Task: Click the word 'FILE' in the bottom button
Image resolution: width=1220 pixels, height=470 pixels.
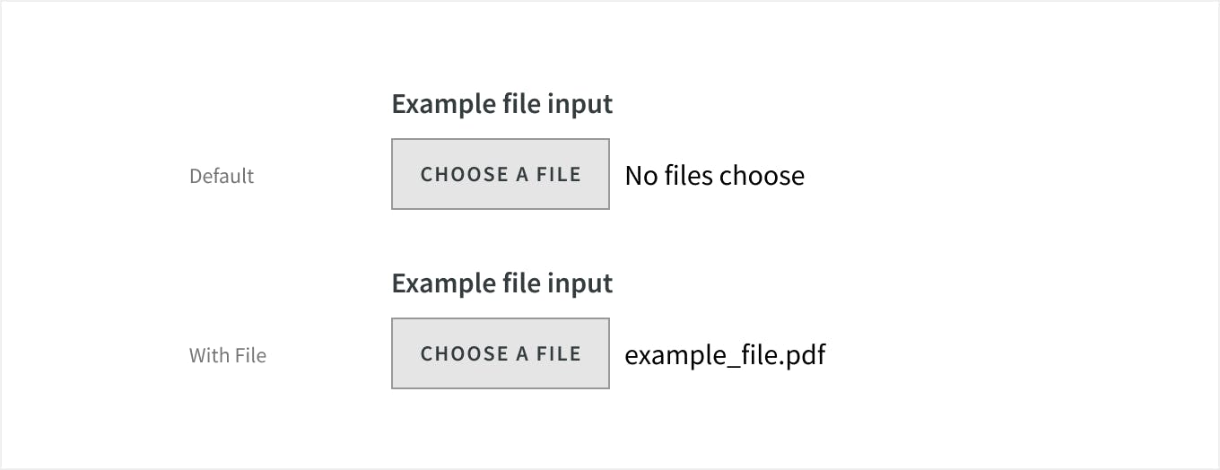Action: point(559,353)
